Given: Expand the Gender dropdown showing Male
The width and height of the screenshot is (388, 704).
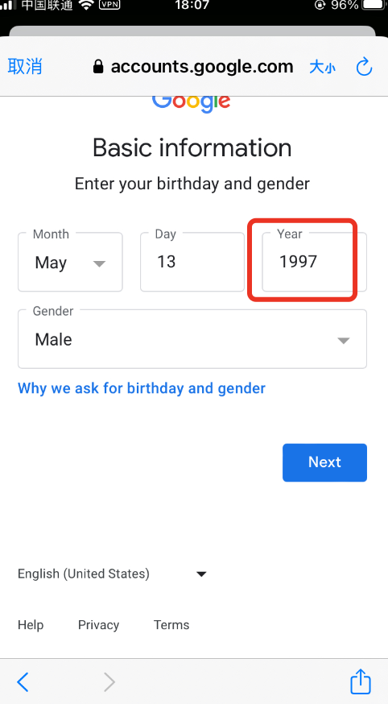Looking at the screenshot, I should [x=192, y=339].
